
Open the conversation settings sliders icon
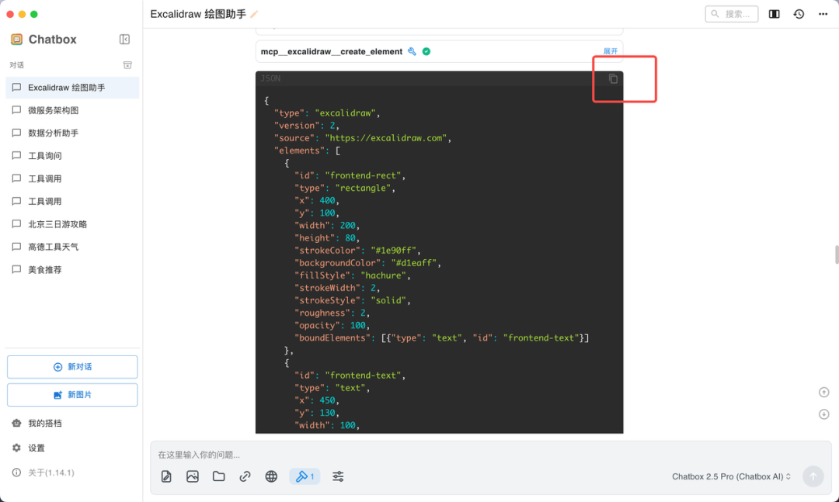click(x=338, y=476)
